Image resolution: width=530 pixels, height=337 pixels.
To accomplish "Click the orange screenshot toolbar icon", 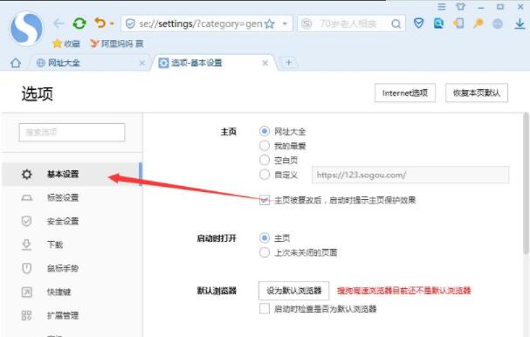I will click(x=458, y=23).
